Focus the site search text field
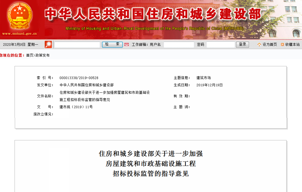302x192 pixels. [x=77, y=45]
